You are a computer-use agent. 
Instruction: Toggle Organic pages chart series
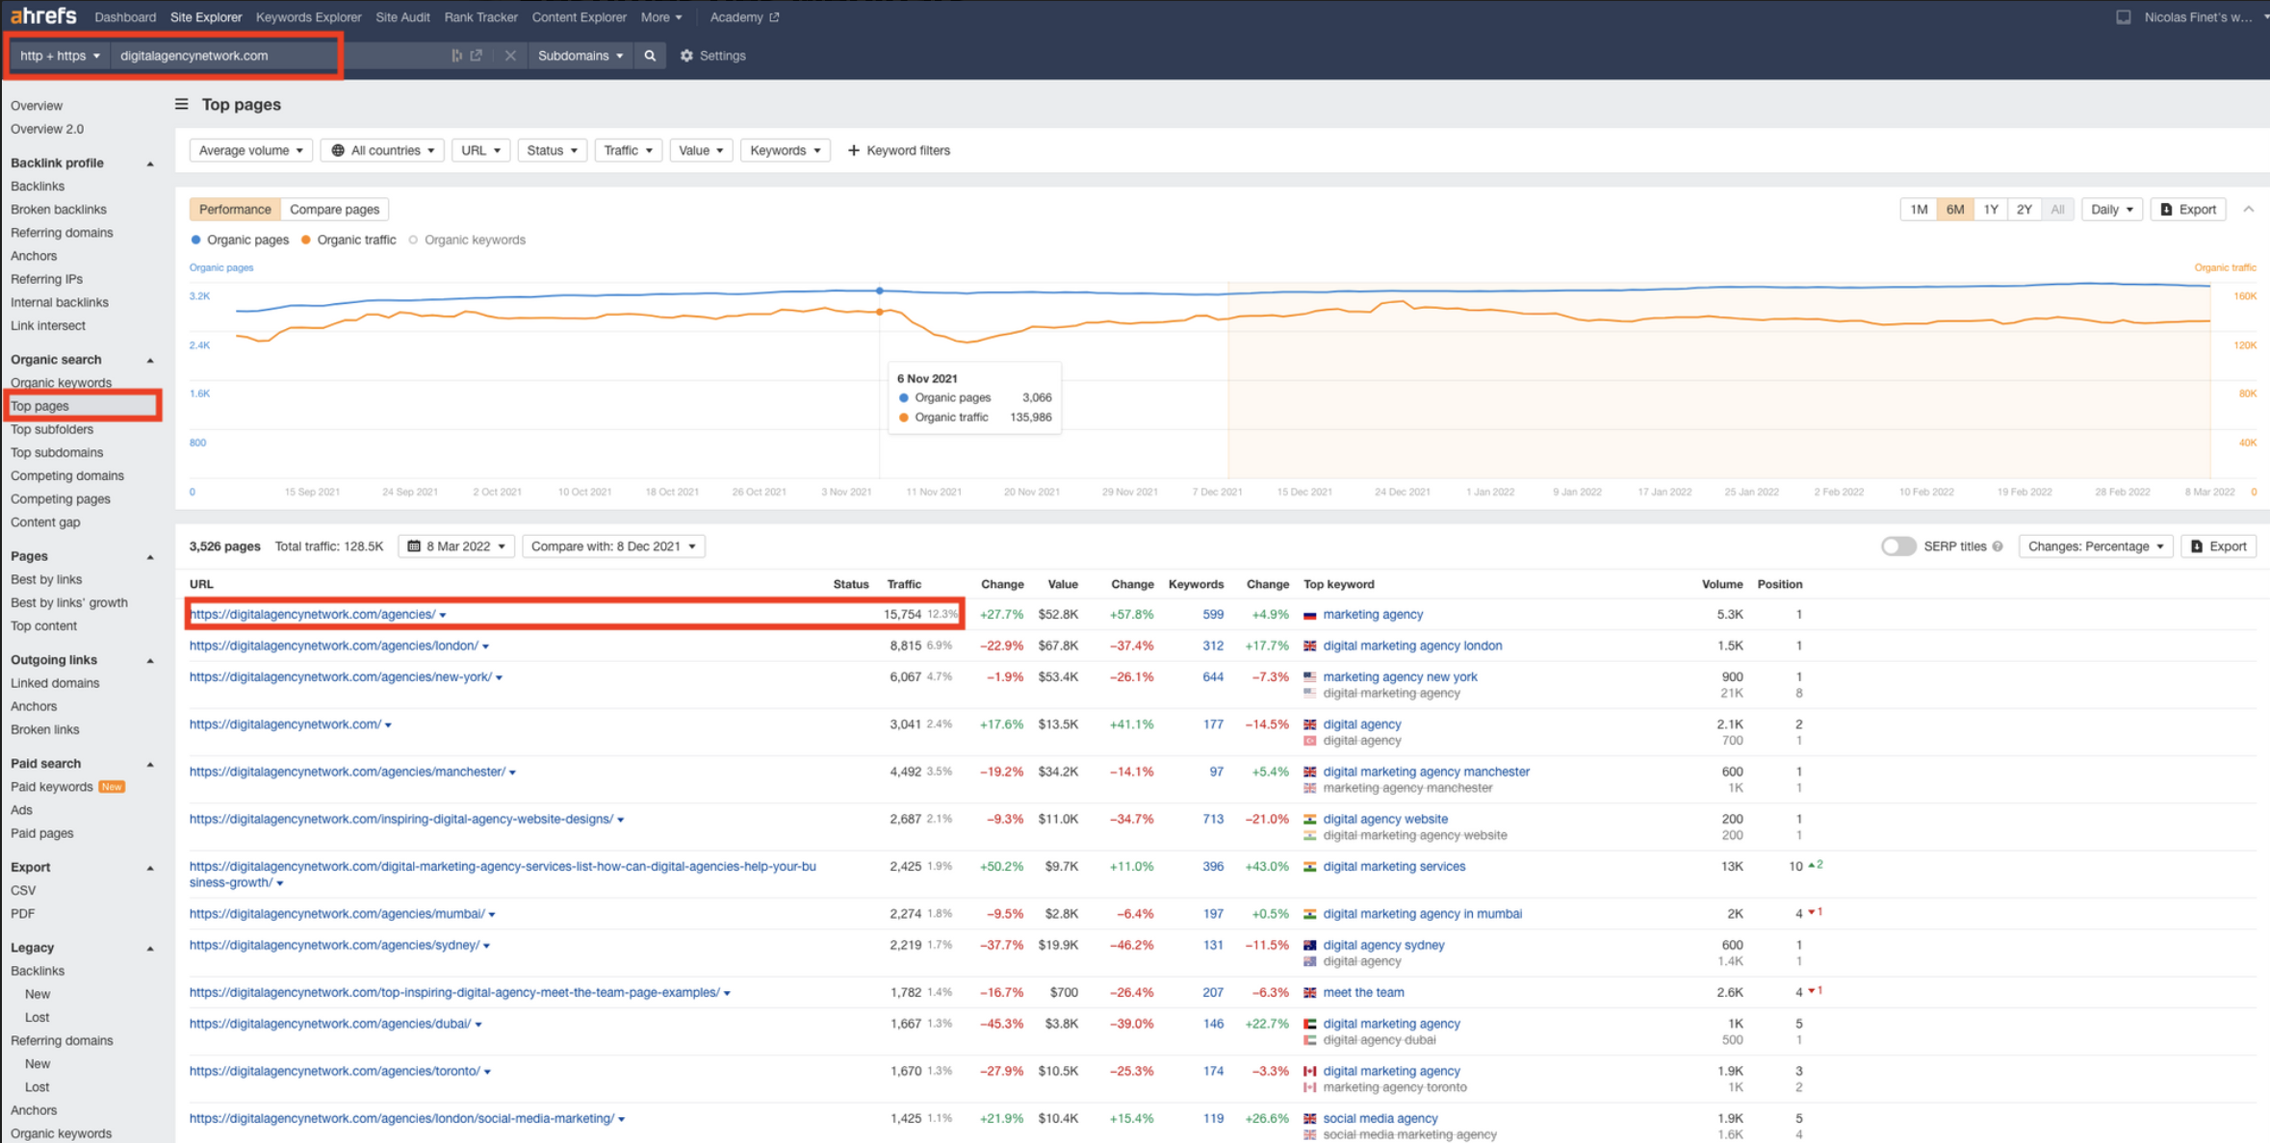(x=240, y=241)
